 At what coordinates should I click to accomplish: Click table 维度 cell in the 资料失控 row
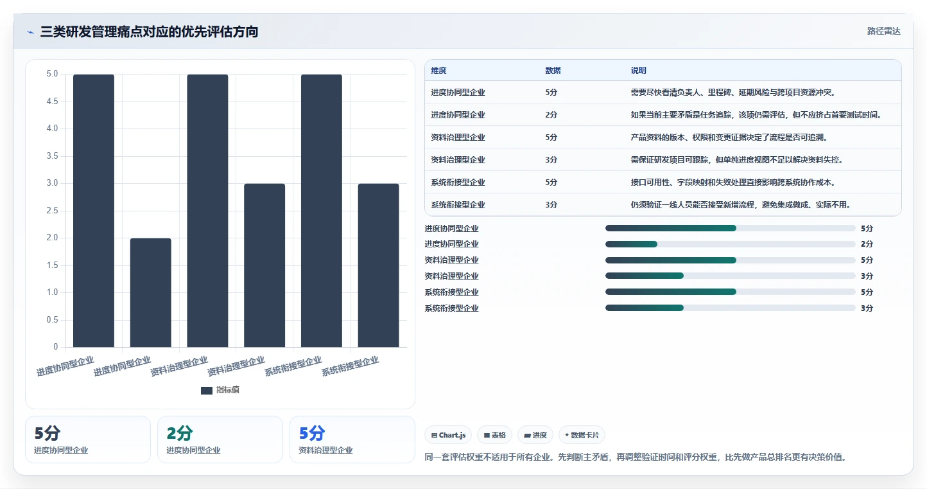click(x=458, y=160)
